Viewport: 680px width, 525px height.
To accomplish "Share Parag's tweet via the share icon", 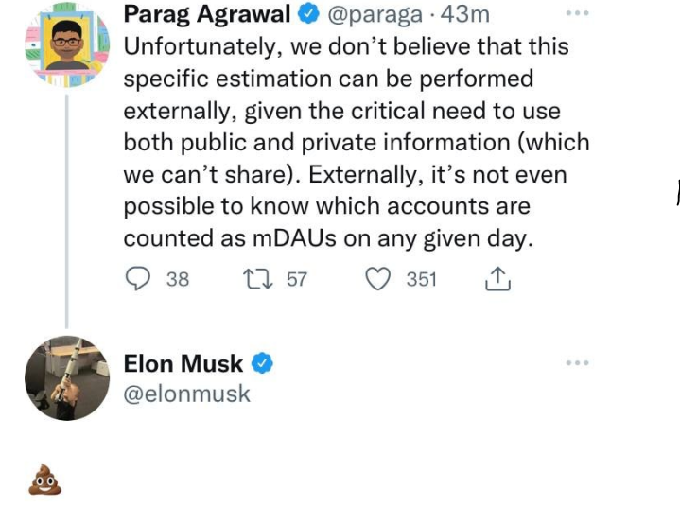I will 497,279.
